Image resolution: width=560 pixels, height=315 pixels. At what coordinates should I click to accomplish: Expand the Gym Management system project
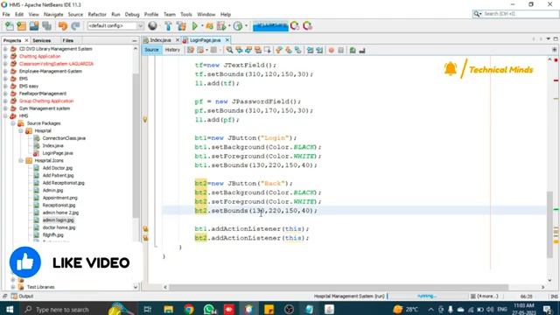coord(5,108)
